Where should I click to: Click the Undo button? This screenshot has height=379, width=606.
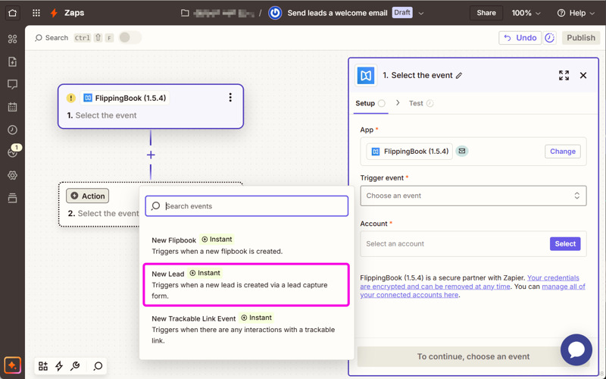(520, 38)
